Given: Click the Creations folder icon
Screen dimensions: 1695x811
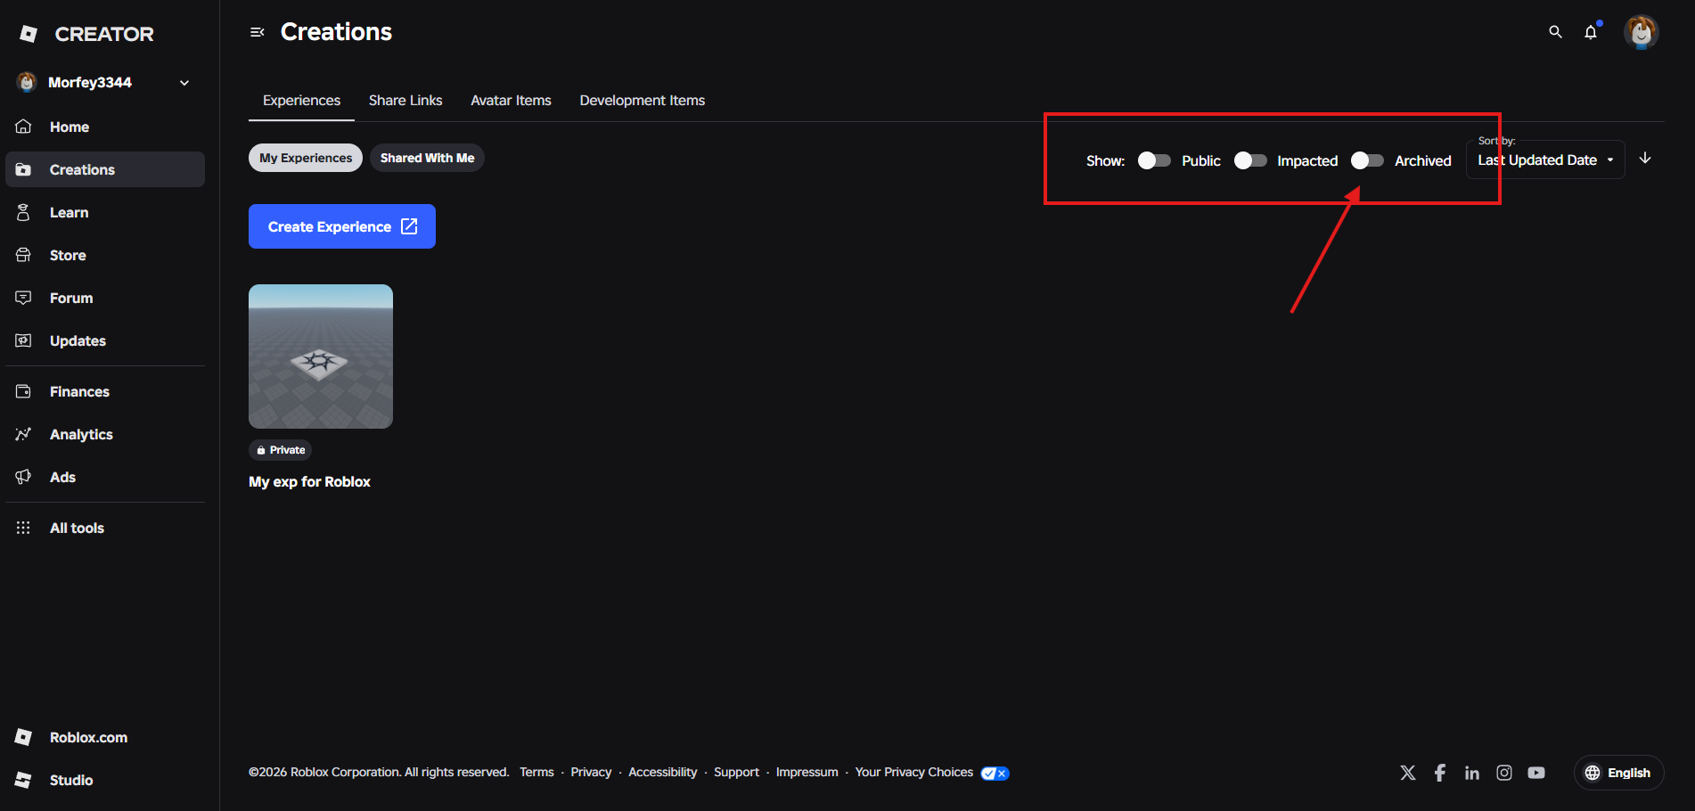Looking at the screenshot, I should tap(24, 169).
